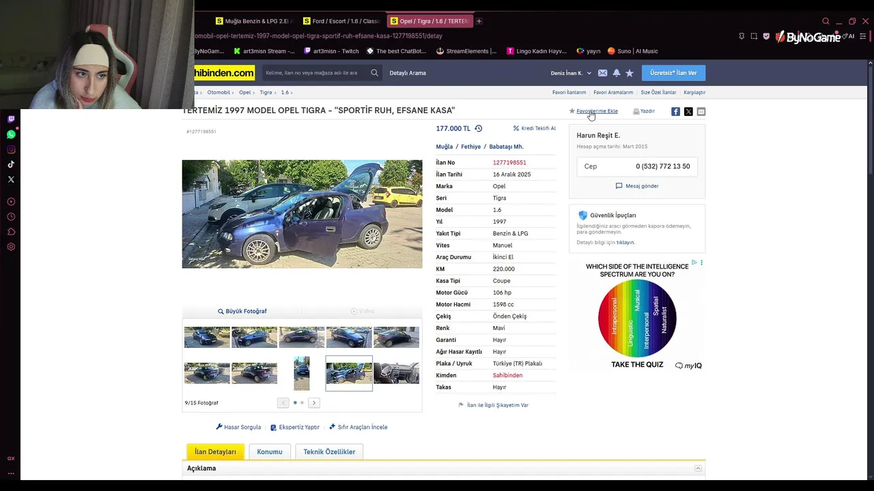
Task: Open Büyük Fotoğraf view
Action: coord(242,311)
